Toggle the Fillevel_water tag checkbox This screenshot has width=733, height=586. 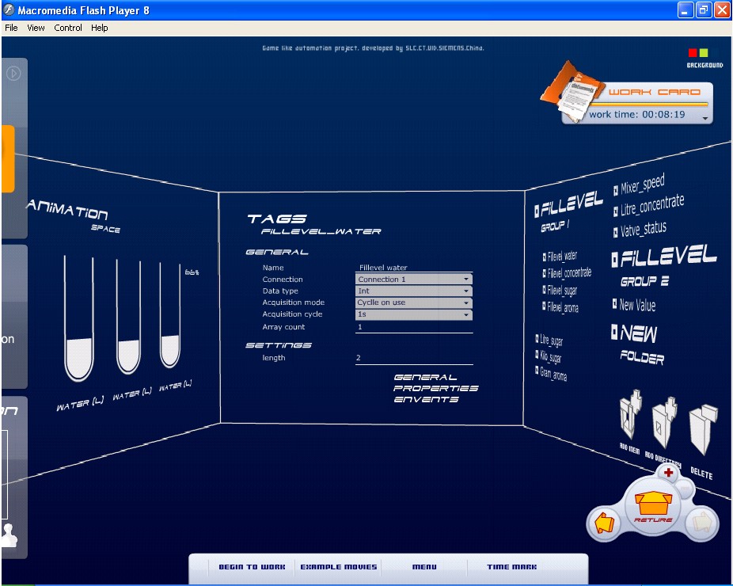pyautogui.click(x=545, y=257)
